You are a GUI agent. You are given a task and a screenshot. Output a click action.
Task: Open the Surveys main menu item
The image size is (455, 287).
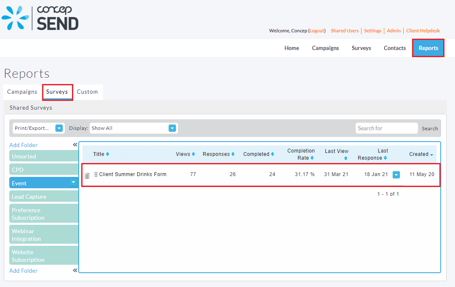(361, 48)
